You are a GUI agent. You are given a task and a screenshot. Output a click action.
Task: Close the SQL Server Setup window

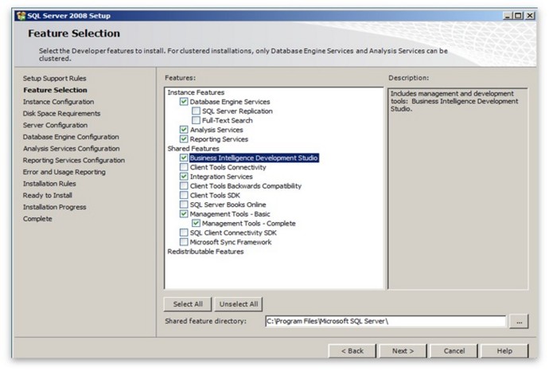530,16
